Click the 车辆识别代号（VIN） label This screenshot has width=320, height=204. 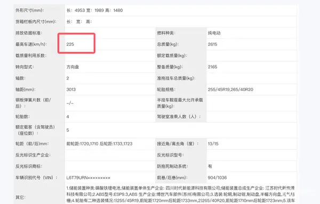[36, 177]
